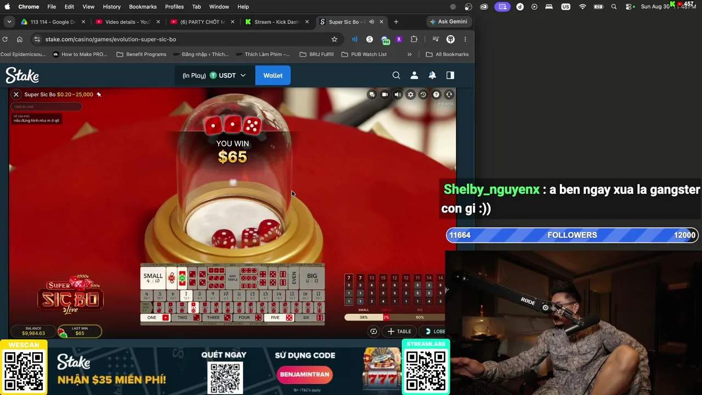Open Stake notifications bell
The width and height of the screenshot is (702, 395).
[432, 75]
